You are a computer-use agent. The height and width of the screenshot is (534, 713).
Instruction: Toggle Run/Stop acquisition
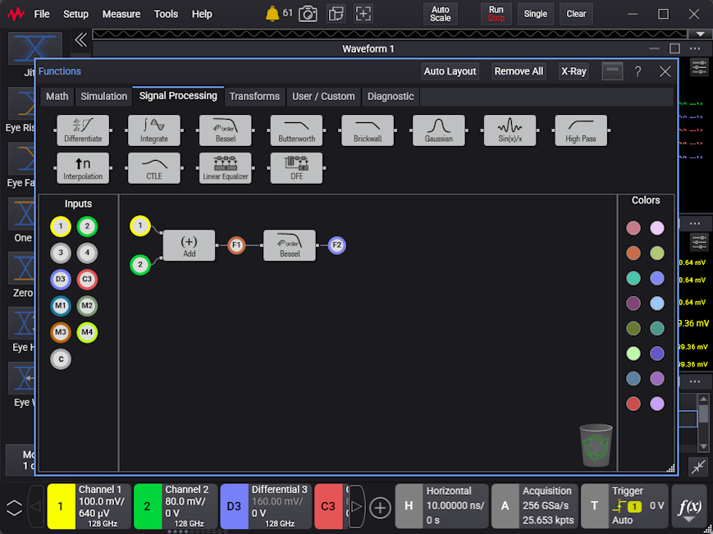(496, 14)
